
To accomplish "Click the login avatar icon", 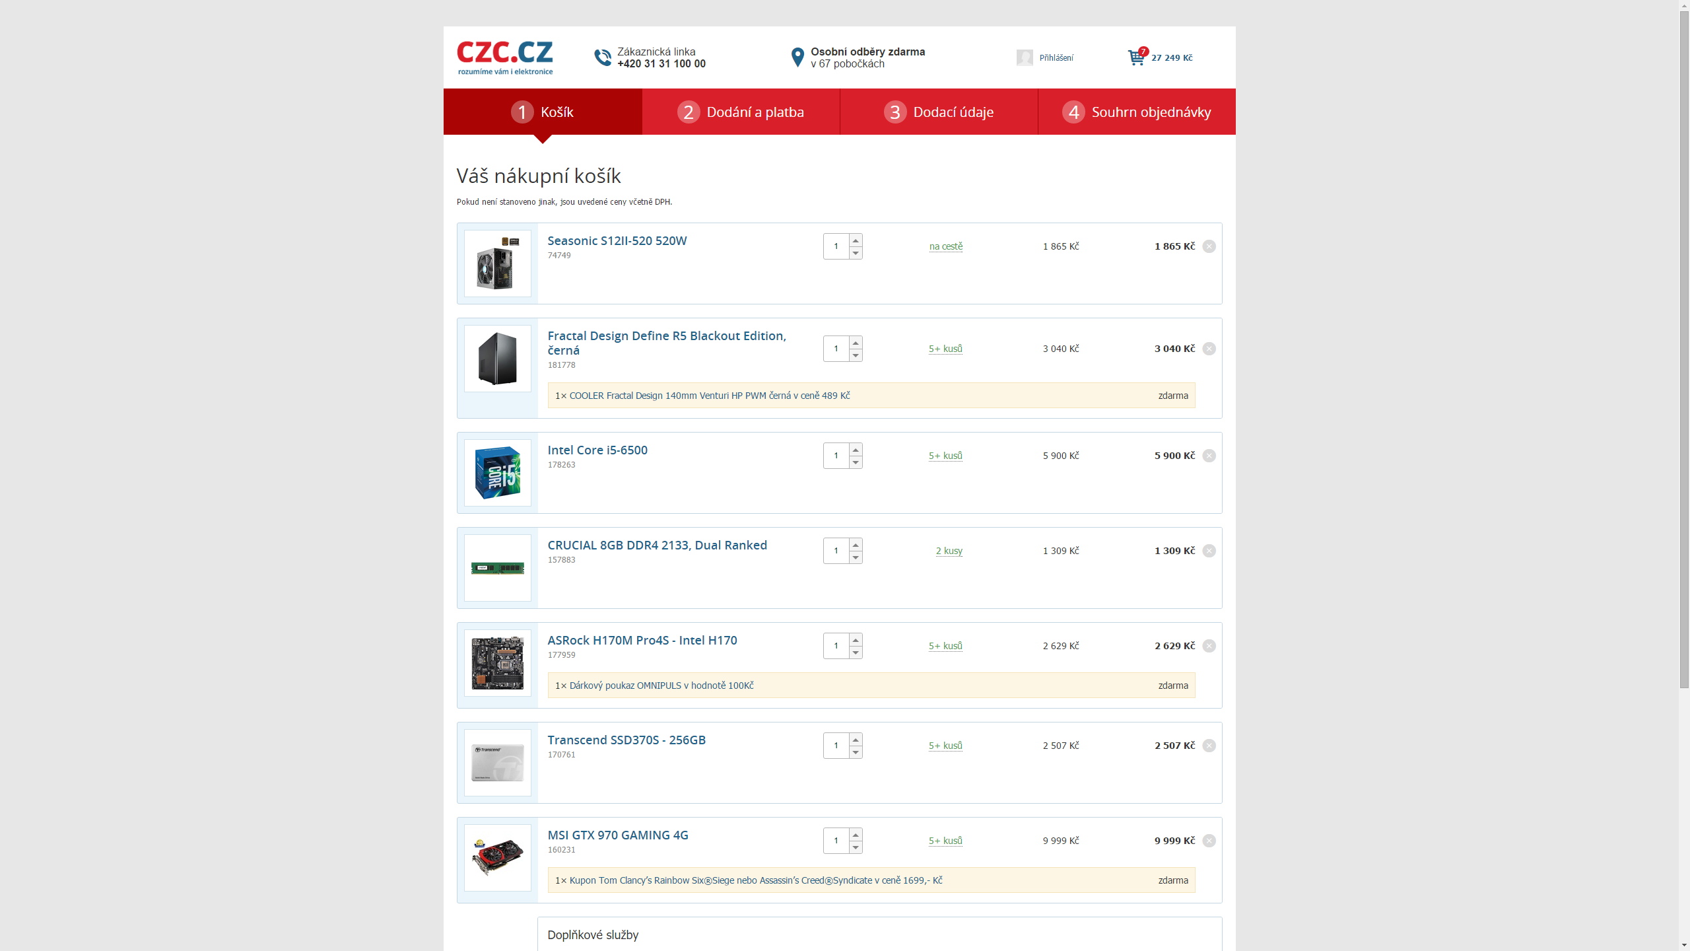I will [x=1025, y=57].
